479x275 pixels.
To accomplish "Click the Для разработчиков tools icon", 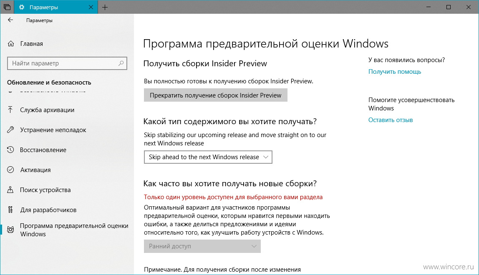I will (x=10, y=210).
